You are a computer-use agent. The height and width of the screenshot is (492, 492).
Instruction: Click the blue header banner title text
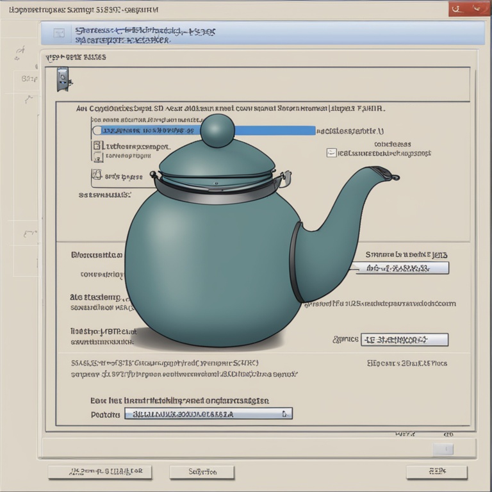(144, 35)
